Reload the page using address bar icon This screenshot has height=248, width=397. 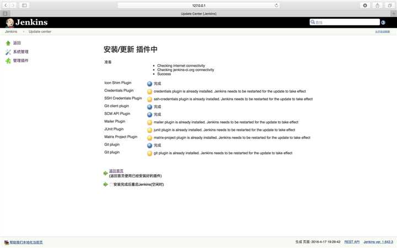(x=276, y=6)
